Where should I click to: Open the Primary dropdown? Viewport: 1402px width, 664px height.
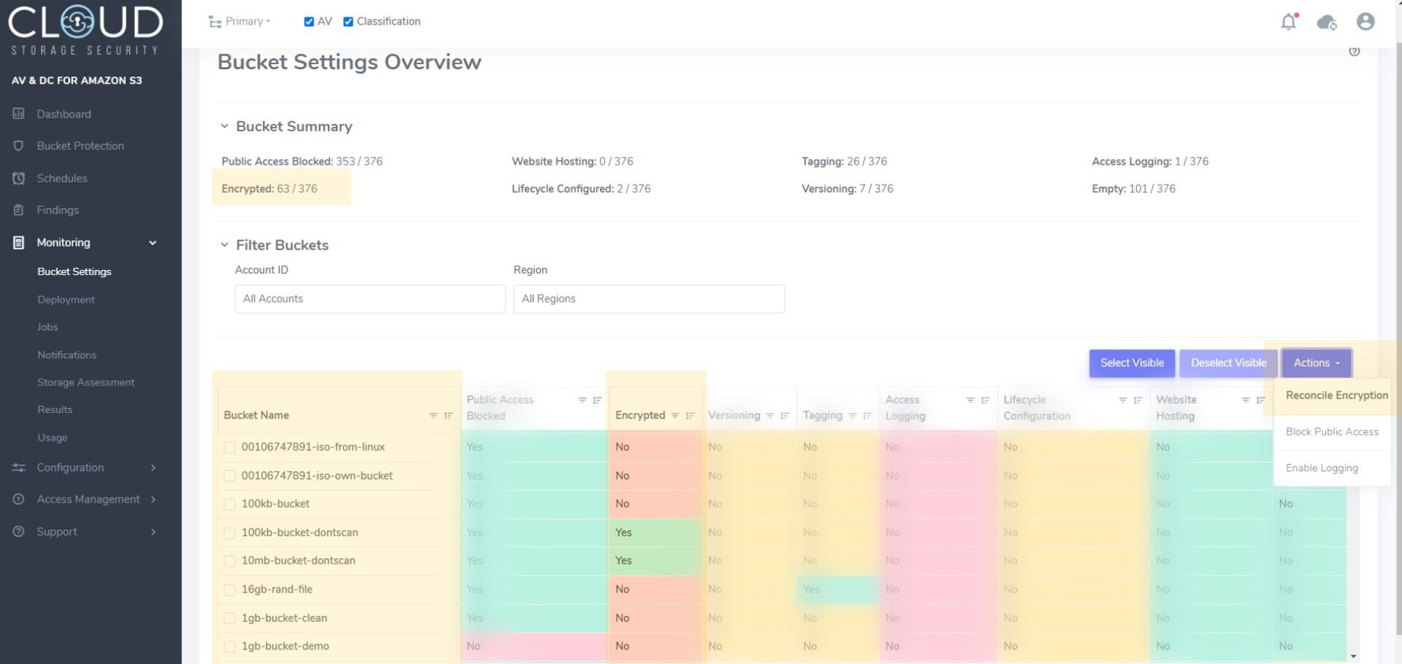(240, 22)
